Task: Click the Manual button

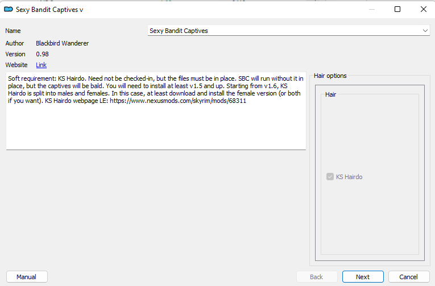Action: pos(27,277)
